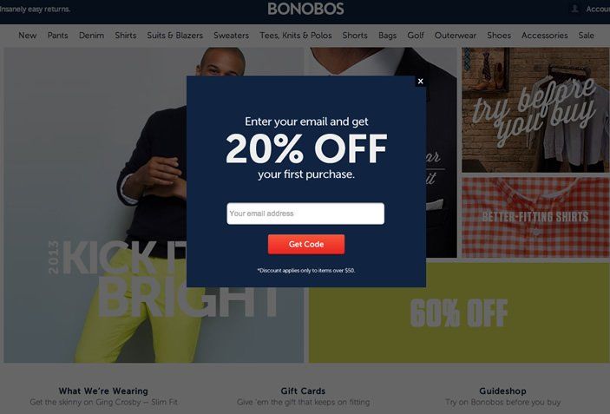Click the Bonobos logo
This screenshot has width=610, height=414.
[x=305, y=9]
